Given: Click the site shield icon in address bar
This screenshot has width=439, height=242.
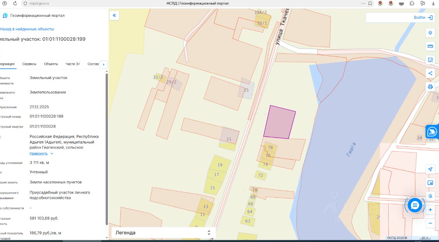Looking at the screenshot, I should pos(25,3).
